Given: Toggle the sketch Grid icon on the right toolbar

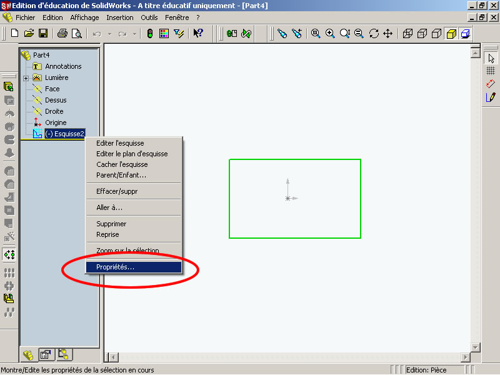Looking at the screenshot, I should pyautogui.click(x=491, y=71).
